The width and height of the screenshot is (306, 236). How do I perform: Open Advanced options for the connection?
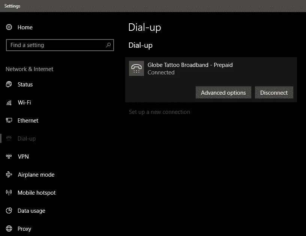[223, 93]
